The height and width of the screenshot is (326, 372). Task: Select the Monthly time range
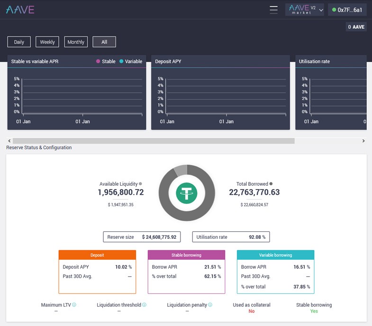point(76,42)
